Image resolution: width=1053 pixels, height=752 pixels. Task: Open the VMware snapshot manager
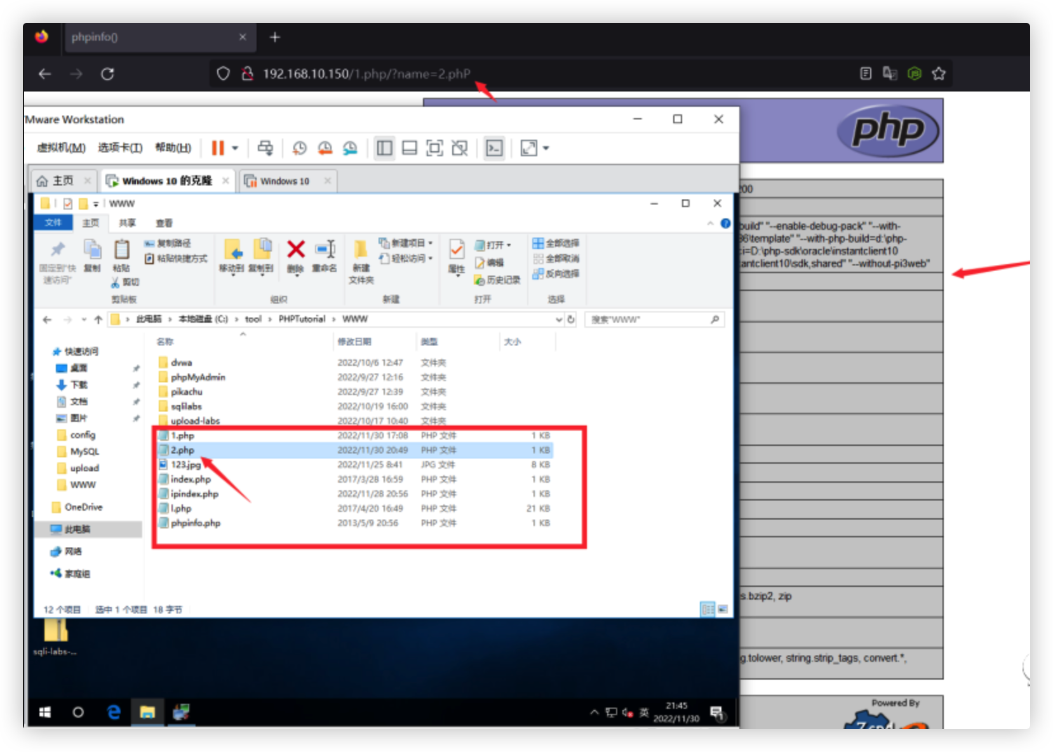(x=350, y=148)
